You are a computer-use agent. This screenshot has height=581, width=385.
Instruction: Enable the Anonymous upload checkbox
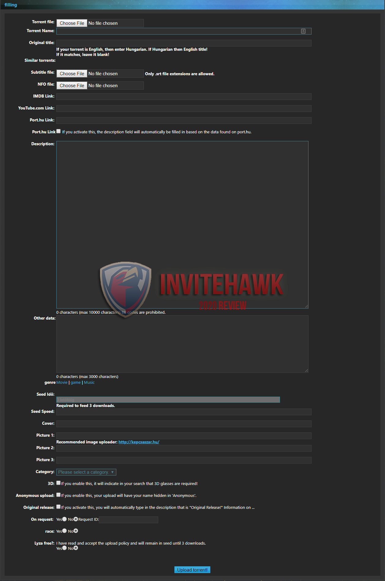58,495
